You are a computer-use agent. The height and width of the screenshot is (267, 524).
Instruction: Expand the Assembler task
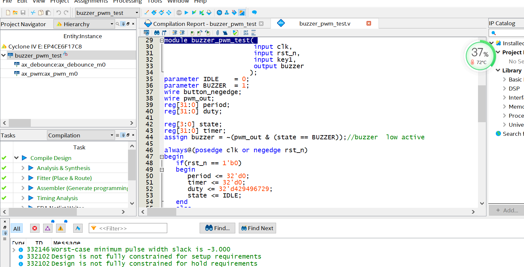(23, 188)
